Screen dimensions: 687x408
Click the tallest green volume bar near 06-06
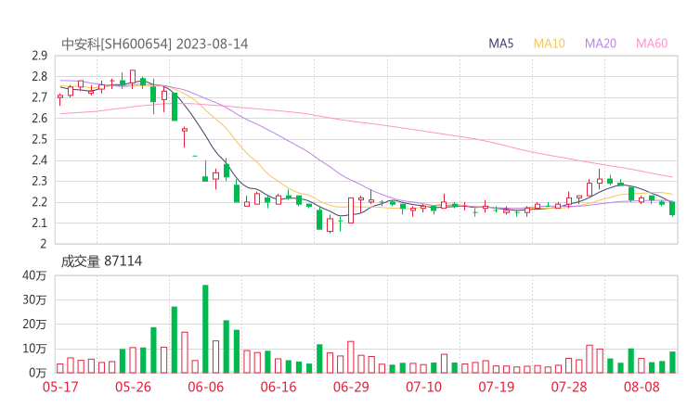pyautogui.click(x=205, y=329)
